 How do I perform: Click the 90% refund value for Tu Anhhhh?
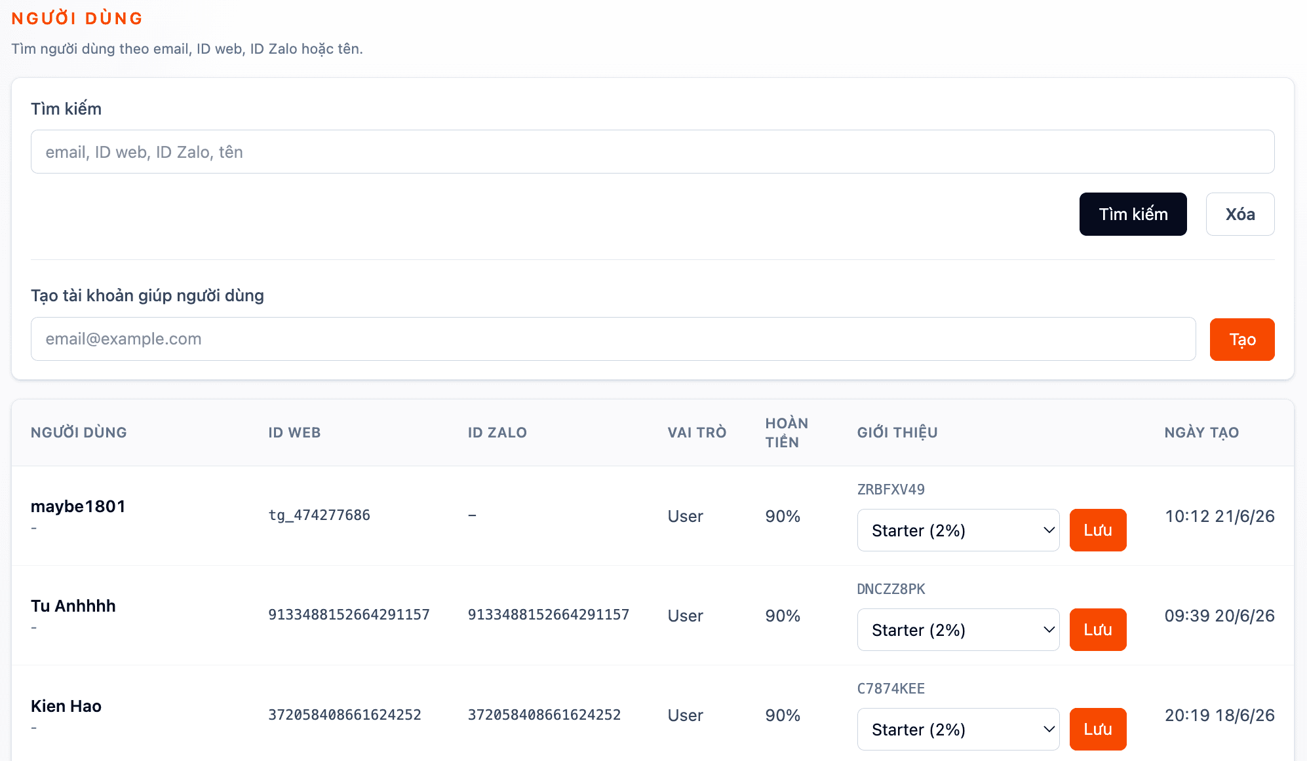(783, 616)
